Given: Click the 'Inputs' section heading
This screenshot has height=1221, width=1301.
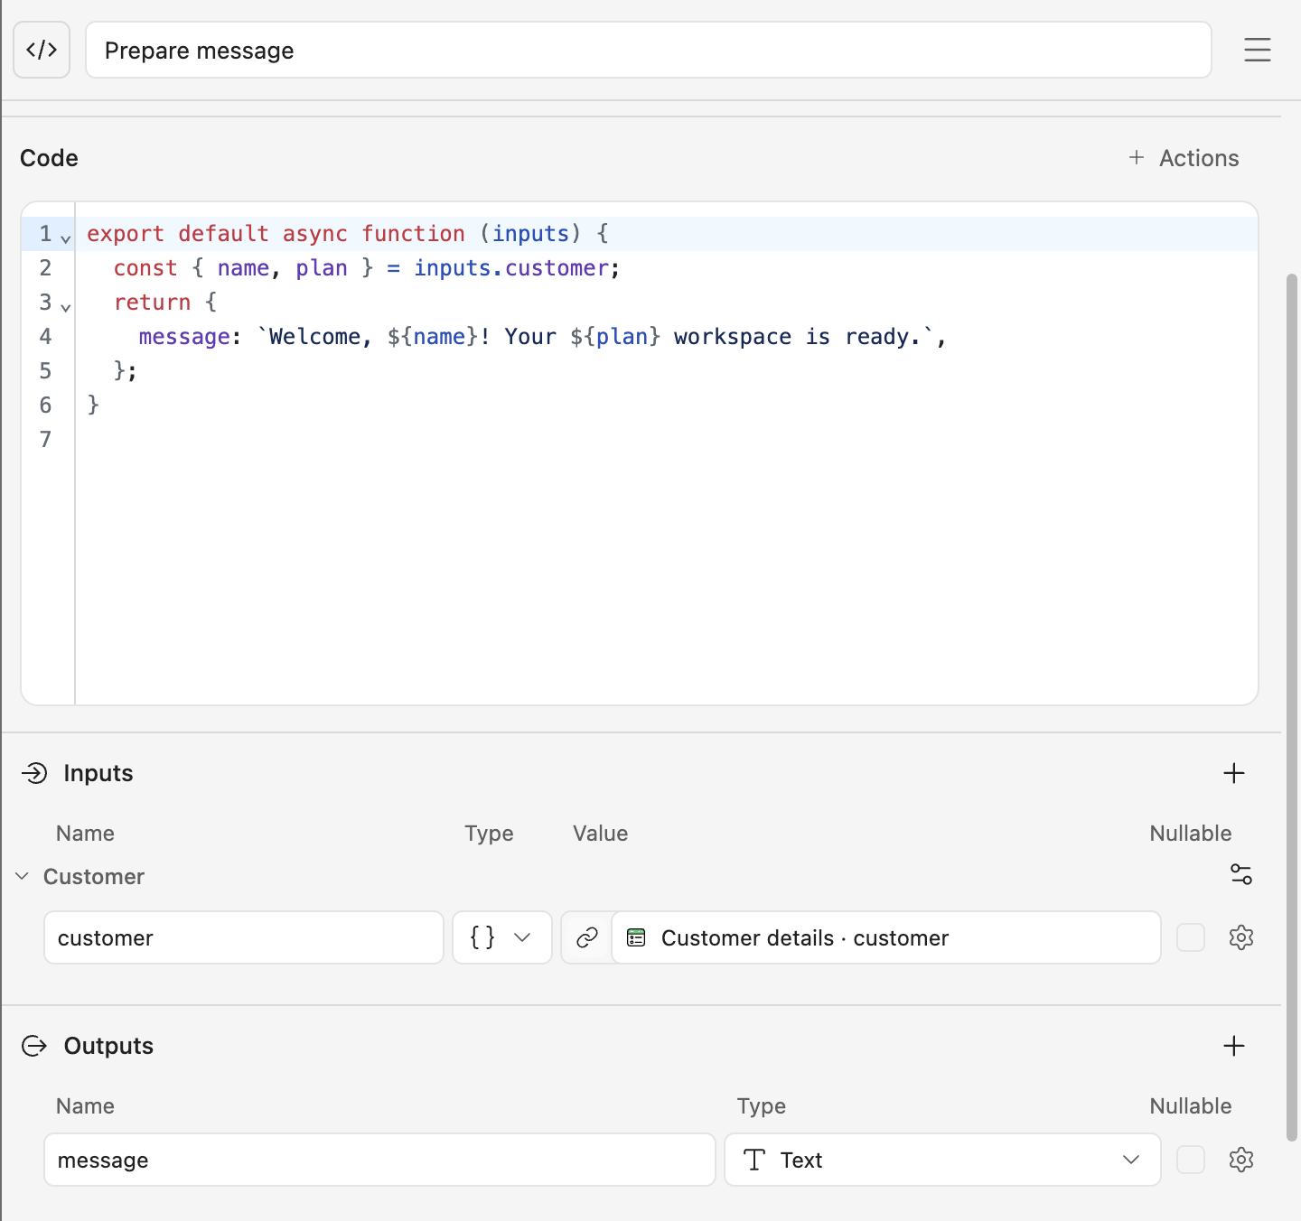Looking at the screenshot, I should 98,773.
